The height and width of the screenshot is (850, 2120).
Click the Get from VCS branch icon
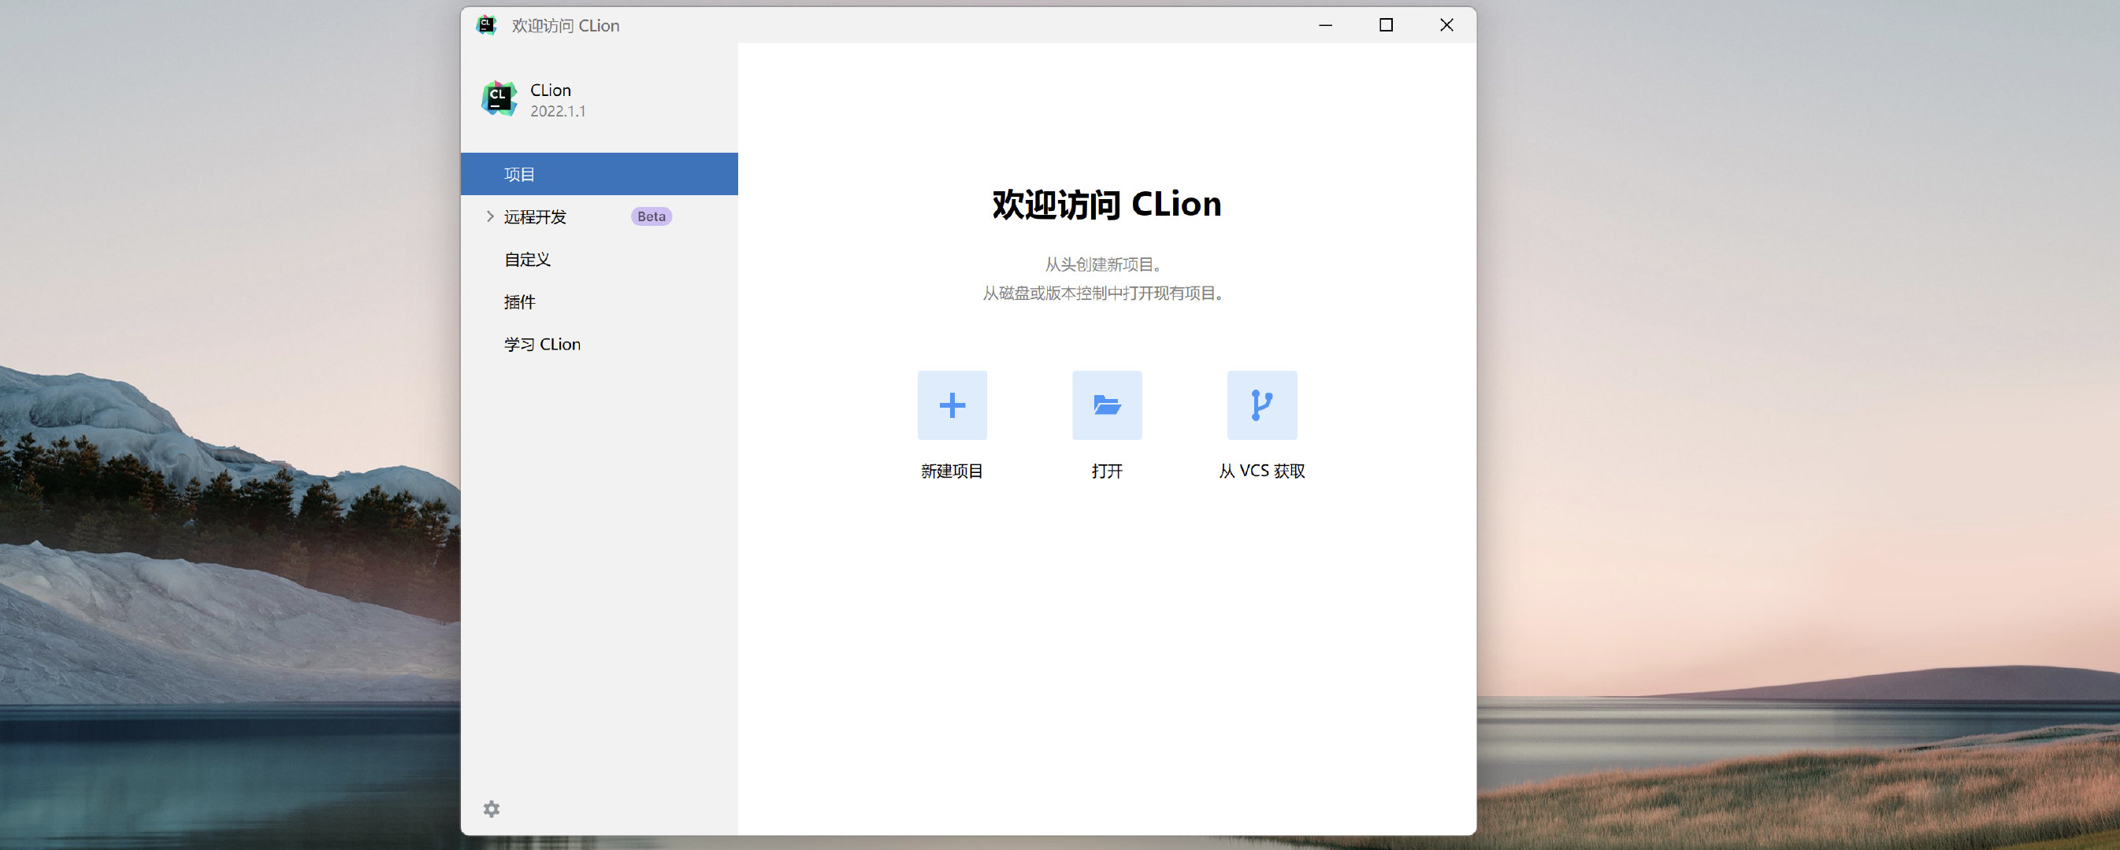1261,405
